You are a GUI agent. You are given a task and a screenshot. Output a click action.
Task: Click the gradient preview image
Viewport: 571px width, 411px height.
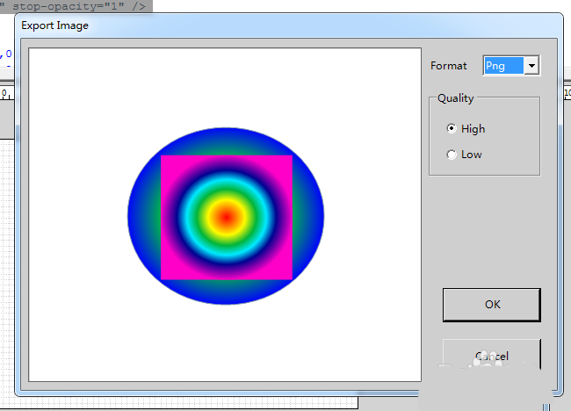(x=226, y=216)
